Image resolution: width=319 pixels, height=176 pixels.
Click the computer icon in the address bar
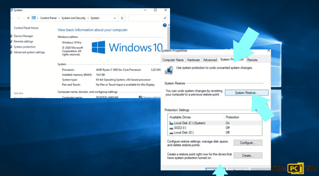[34, 18]
